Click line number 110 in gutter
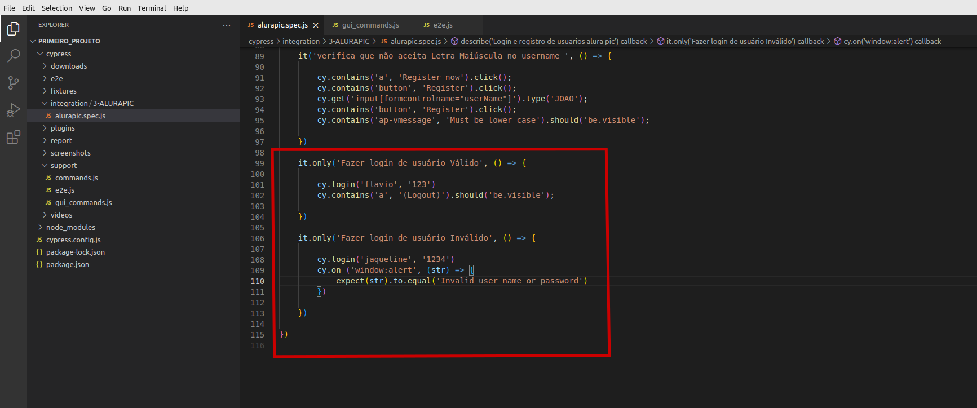This screenshot has height=408, width=977. tap(258, 281)
